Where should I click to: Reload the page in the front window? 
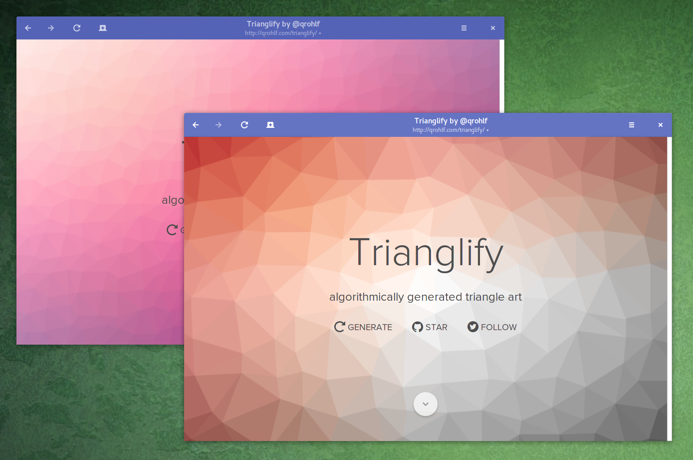coord(244,125)
